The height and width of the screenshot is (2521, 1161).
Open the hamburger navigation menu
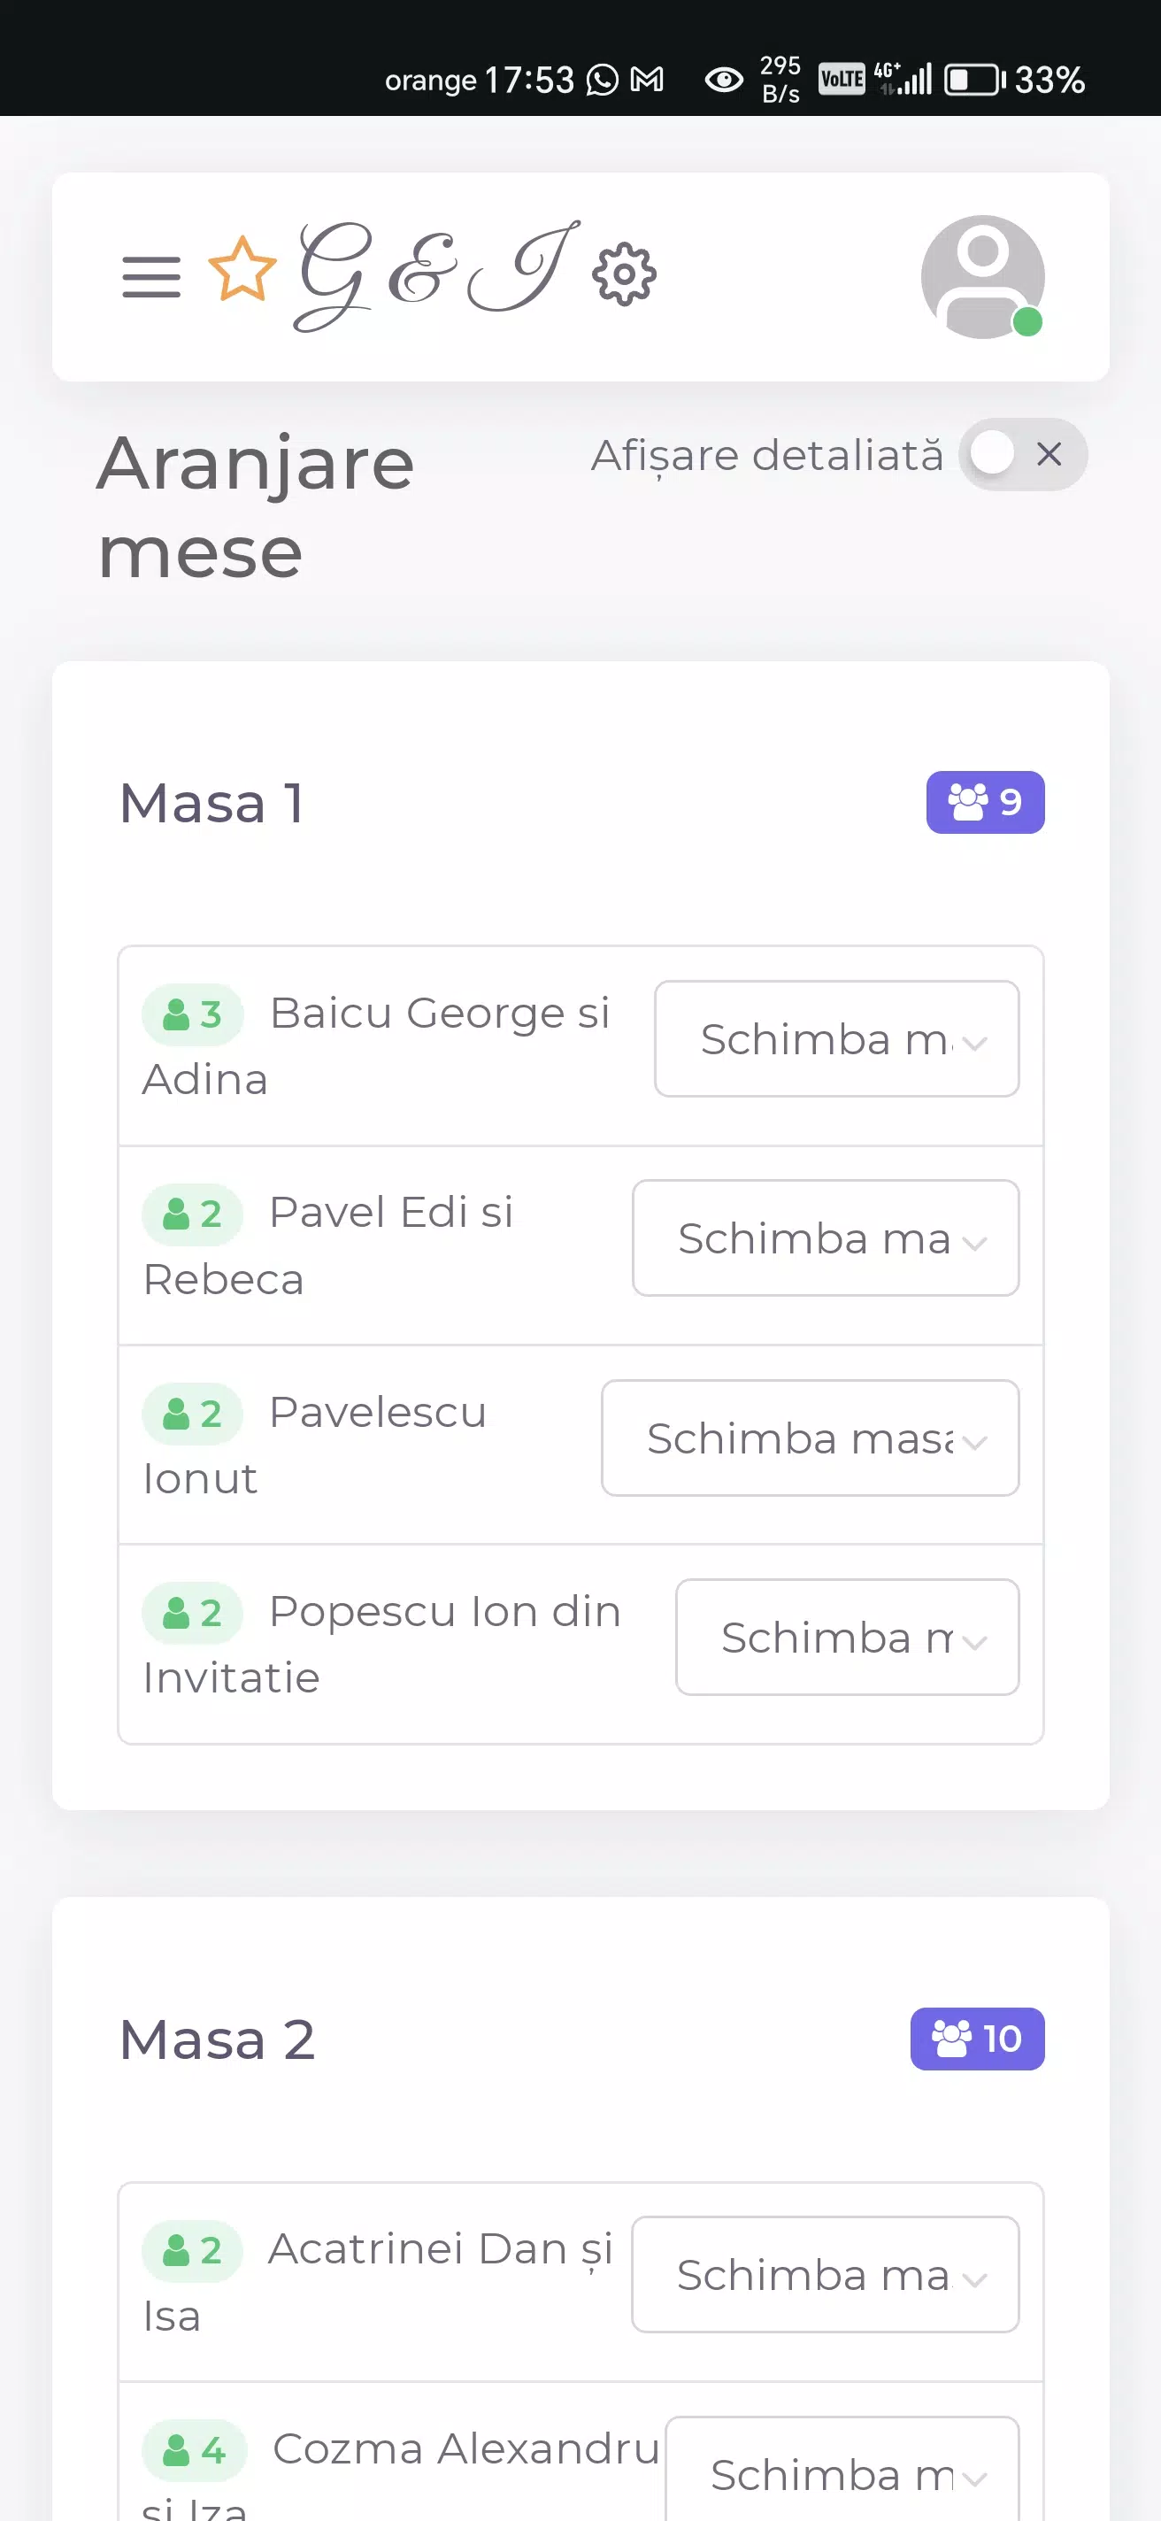tap(151, 276)
